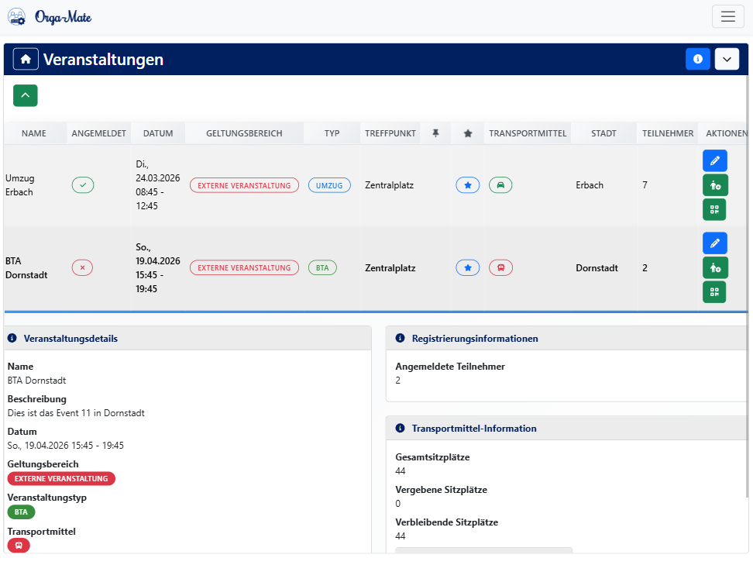The width and height of the screenshot is (753, 565).
Task: Open the chevron dropdown in the blue header
Action: [x=727, y=58]
